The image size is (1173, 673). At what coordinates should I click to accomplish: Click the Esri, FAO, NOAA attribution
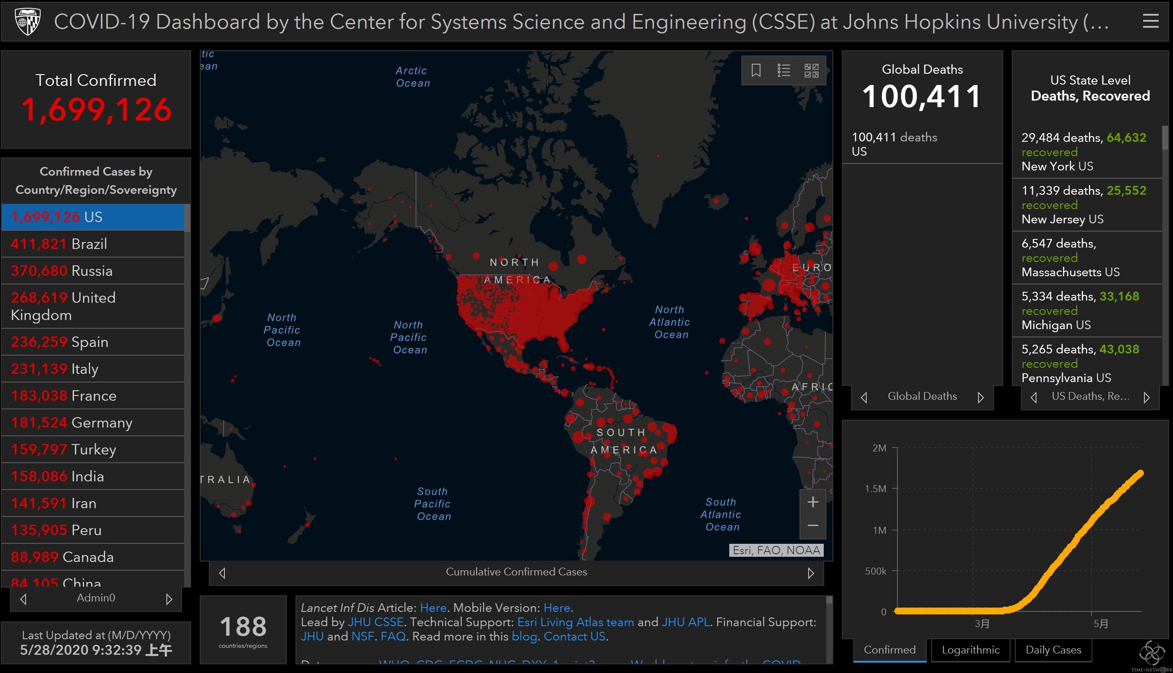(777, 550)
